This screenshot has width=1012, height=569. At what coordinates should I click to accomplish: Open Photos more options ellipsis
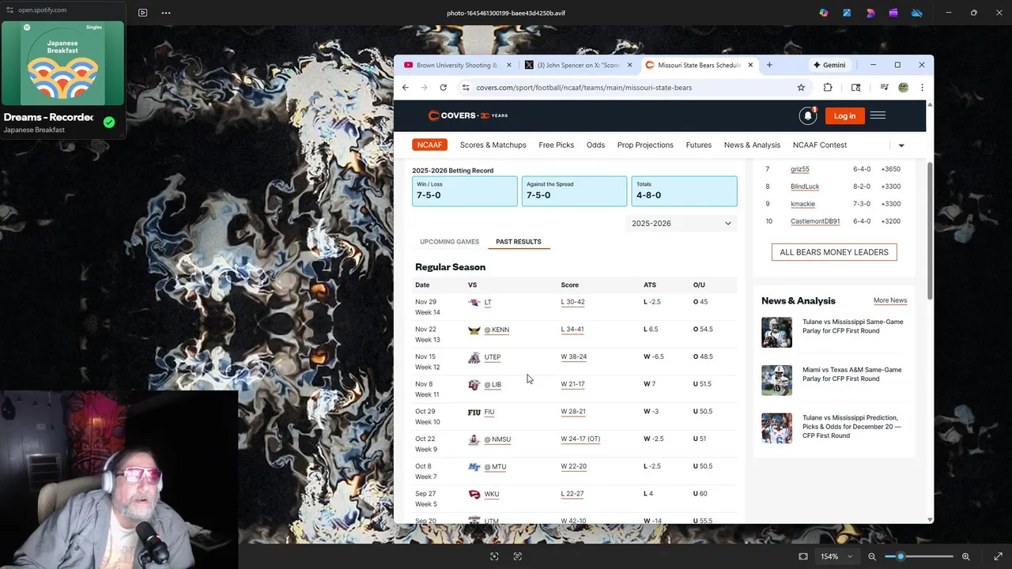[166, 13]
